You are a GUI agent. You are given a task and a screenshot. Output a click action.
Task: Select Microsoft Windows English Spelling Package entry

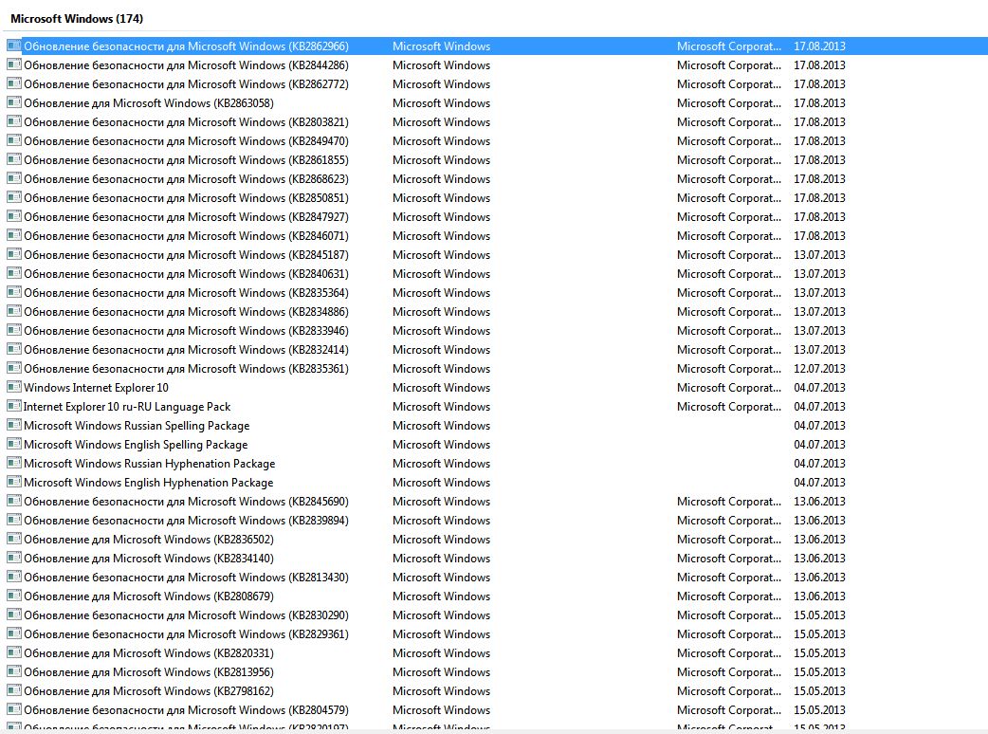136,445
